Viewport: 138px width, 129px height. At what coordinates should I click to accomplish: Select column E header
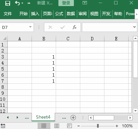[x=116, y=39]
